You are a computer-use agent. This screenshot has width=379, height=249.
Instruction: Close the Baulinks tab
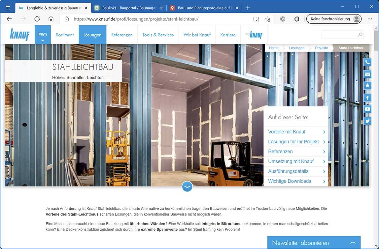161,8
